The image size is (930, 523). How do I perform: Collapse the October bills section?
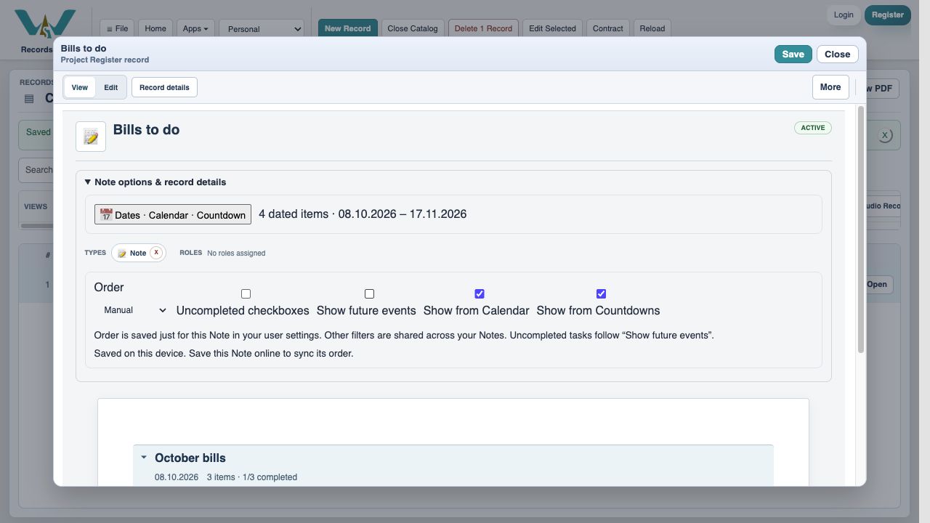144,458
